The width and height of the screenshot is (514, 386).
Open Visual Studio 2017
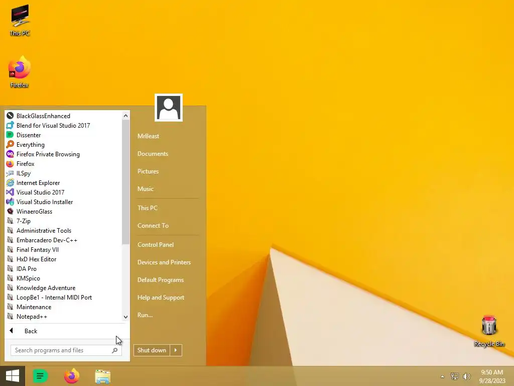pyautogui.click(x=36, y=192)
